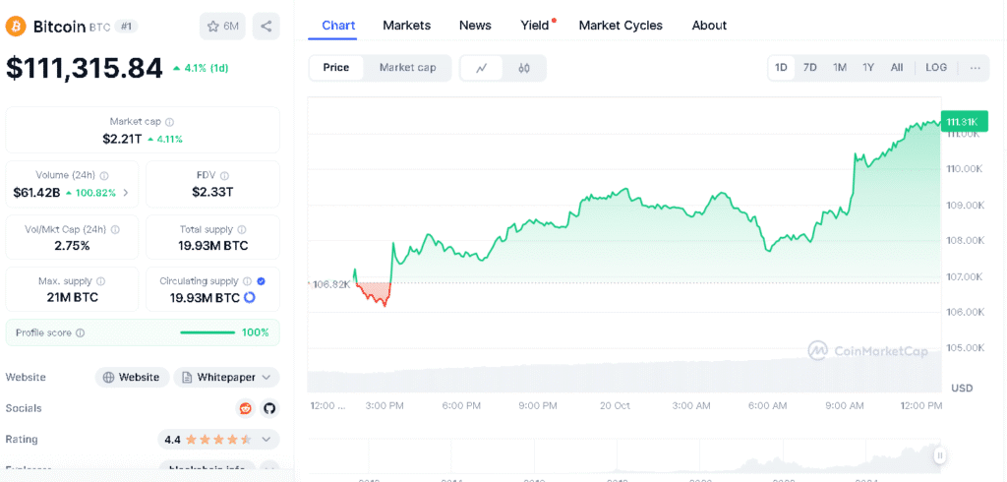Image resolution: width=1007 pixels, height=482 pixels.
Task: Open the Reddit social icon
Action: pyautogui.click(x=245, y=408)
